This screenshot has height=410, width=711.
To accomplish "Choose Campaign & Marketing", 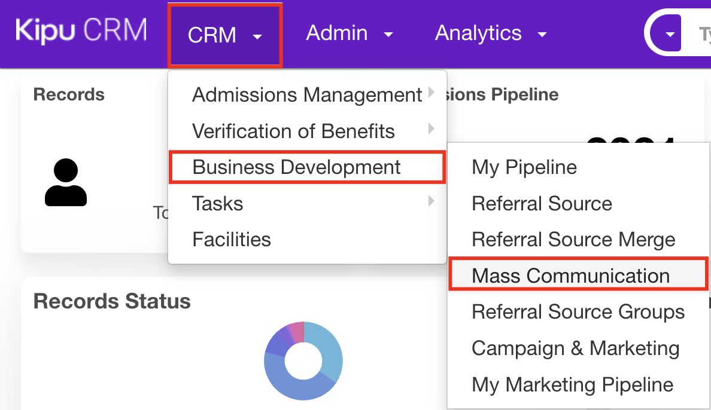I will 575,348.
